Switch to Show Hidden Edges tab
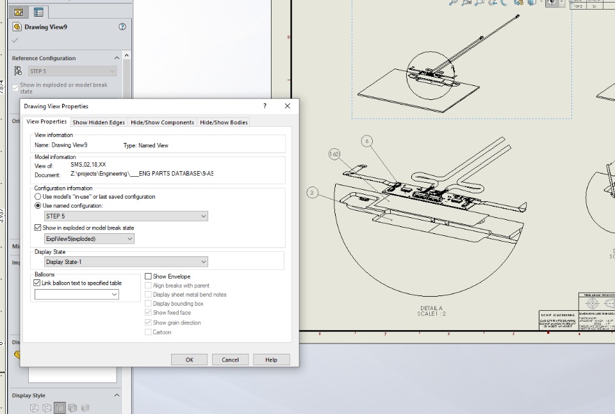This screenshot has height=414, width=615. (x=99, y=122)
